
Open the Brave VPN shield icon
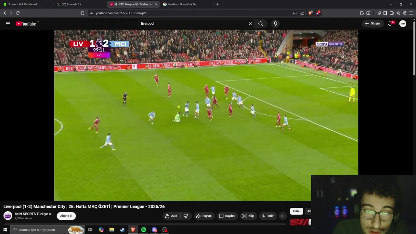click(405, 13)
